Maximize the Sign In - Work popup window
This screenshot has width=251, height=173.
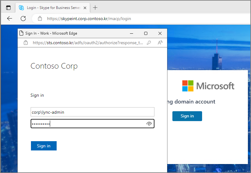pos(146,33)
